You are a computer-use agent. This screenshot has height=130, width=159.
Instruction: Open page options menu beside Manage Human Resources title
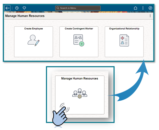coord(150,16)
